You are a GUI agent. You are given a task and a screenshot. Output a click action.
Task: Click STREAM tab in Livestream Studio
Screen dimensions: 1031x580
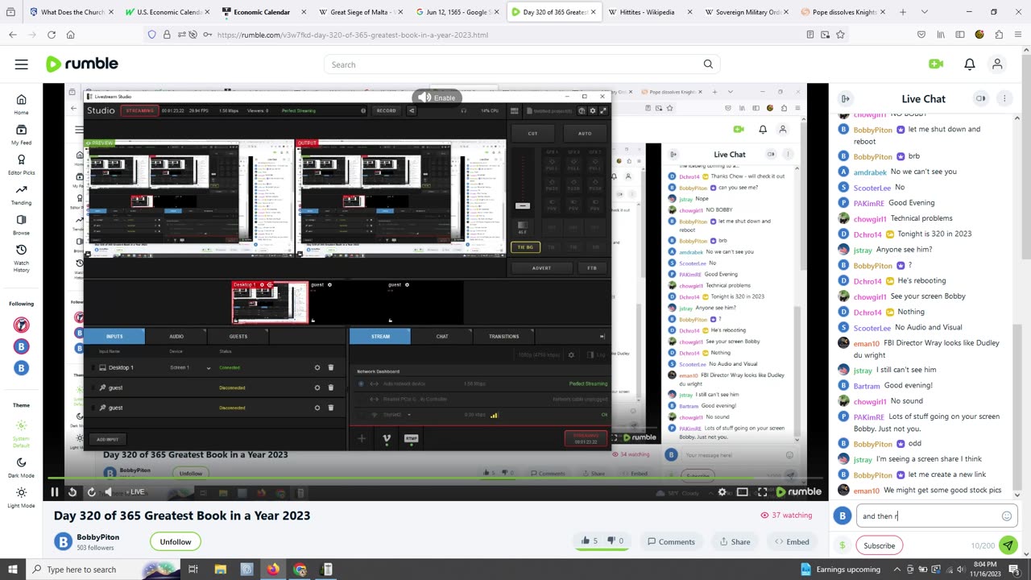[x=380, y=336]
